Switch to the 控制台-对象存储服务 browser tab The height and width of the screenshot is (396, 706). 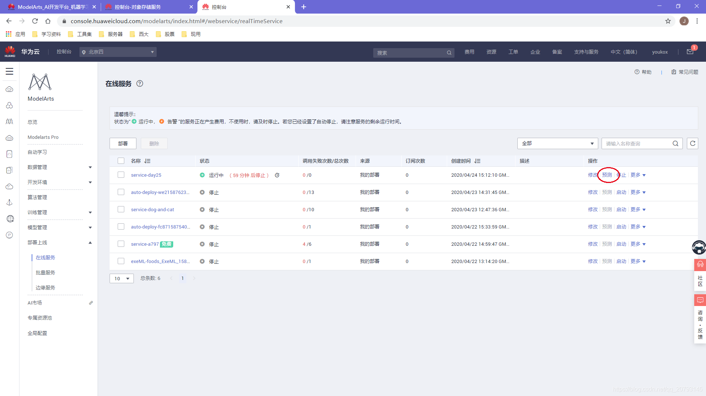[149, 7]
